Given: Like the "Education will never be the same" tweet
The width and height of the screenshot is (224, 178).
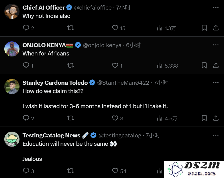Looking at the screenshot, I should tap(115, 171).
